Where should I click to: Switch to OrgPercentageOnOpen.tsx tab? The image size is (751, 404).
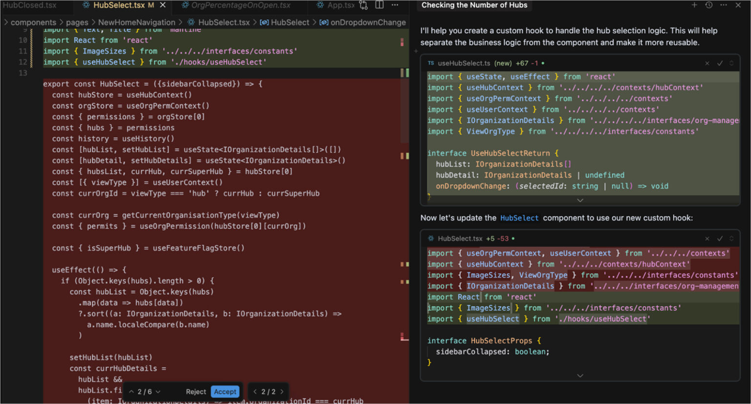click(x=241, y=5)
